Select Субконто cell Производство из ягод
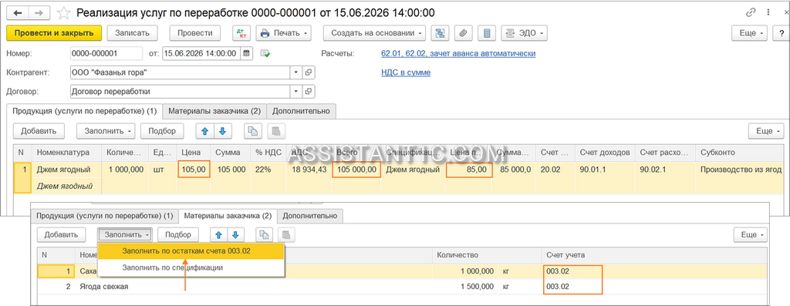790x306 pixels. pyautogui.click(x=741, y=170)
